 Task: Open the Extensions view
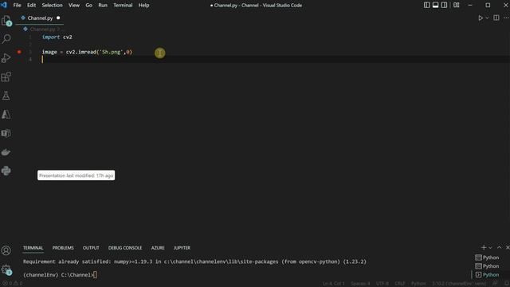6,77
